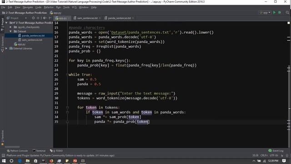Open the Action Center notification icon
The width and height of the screenshot is (291, 164).
[284, 161]
